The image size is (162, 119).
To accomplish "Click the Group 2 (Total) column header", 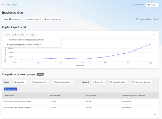I will [91, 96].
